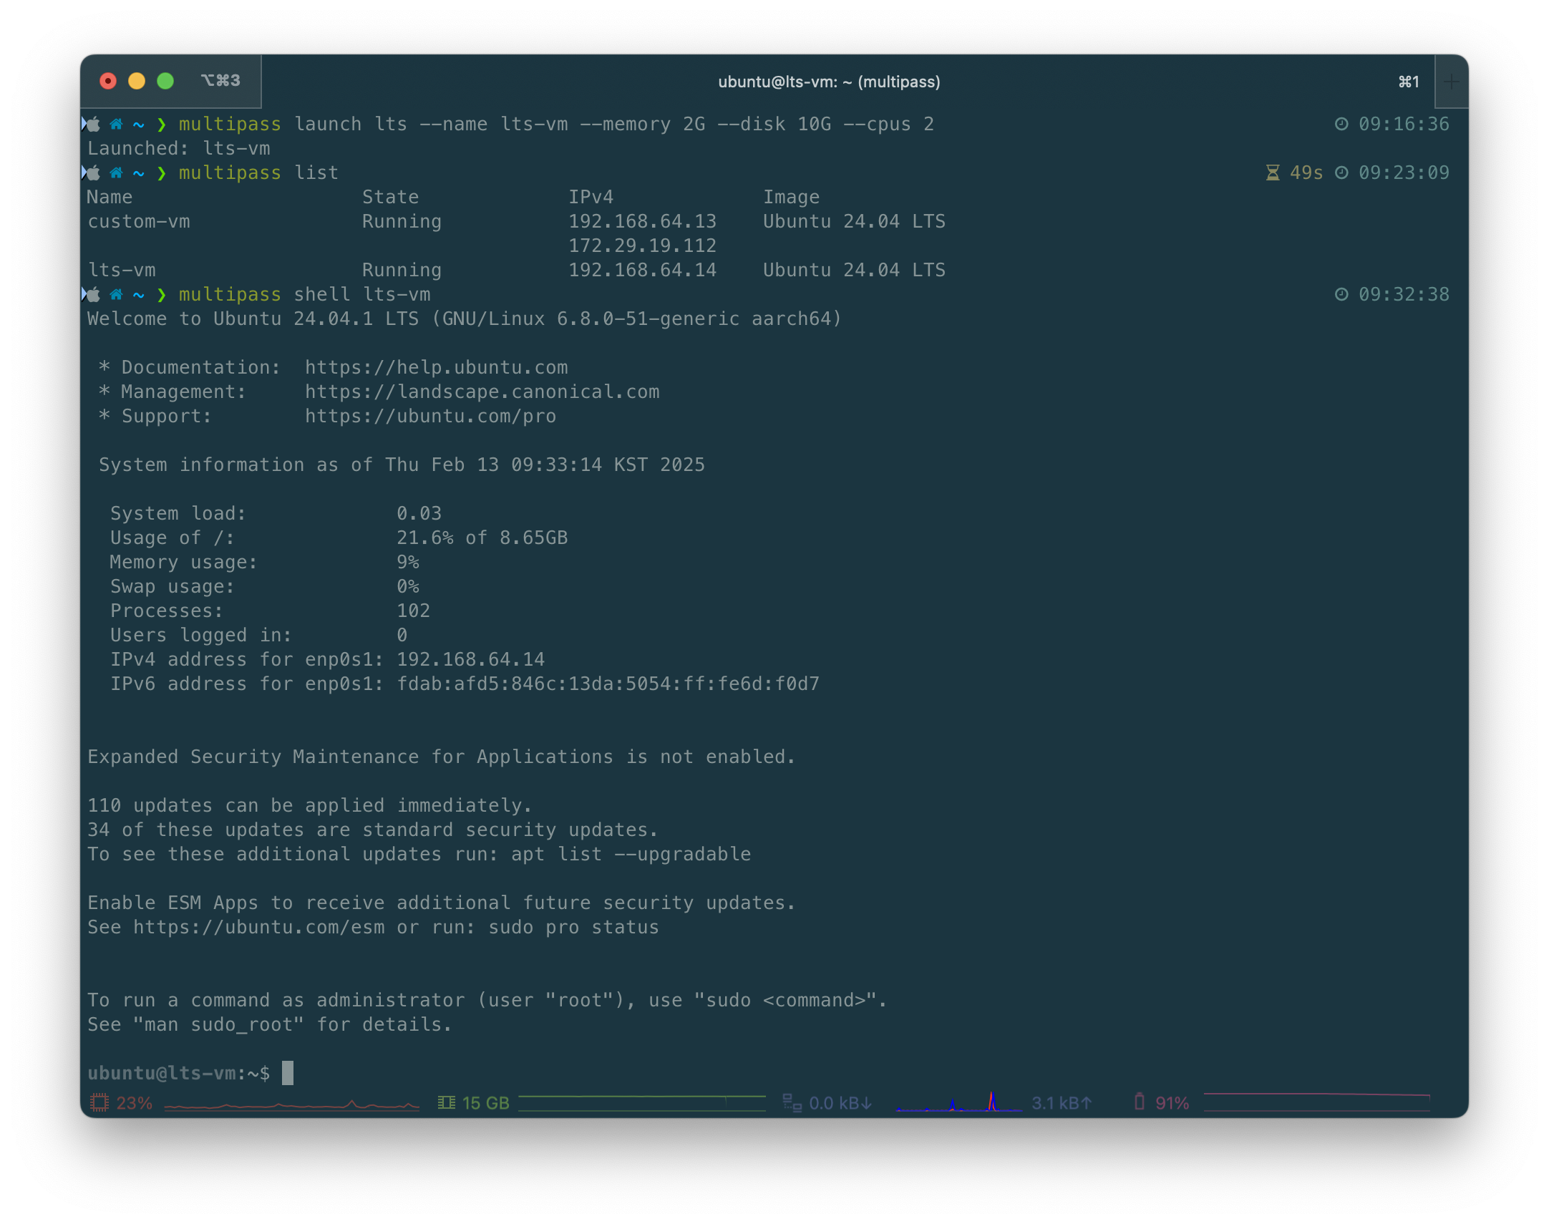Click the clock icon next to 09:32:38
The image size is (1549, 1224).
click(1341, 294)
